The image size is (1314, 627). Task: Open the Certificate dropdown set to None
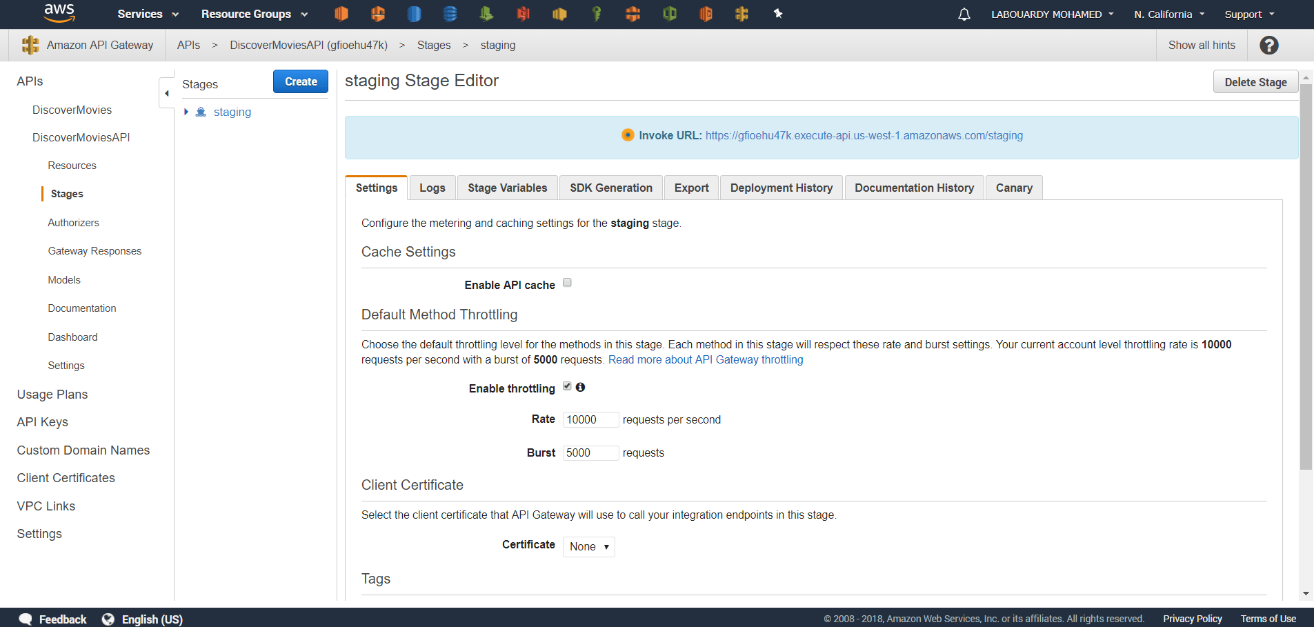click(588, 546)
